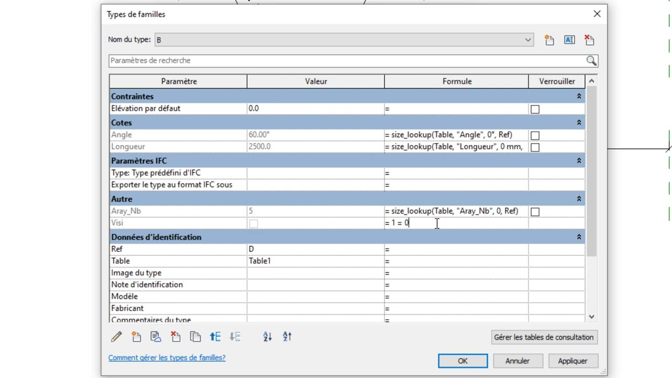Collapse the Cotes group

[x=579, y=123]
